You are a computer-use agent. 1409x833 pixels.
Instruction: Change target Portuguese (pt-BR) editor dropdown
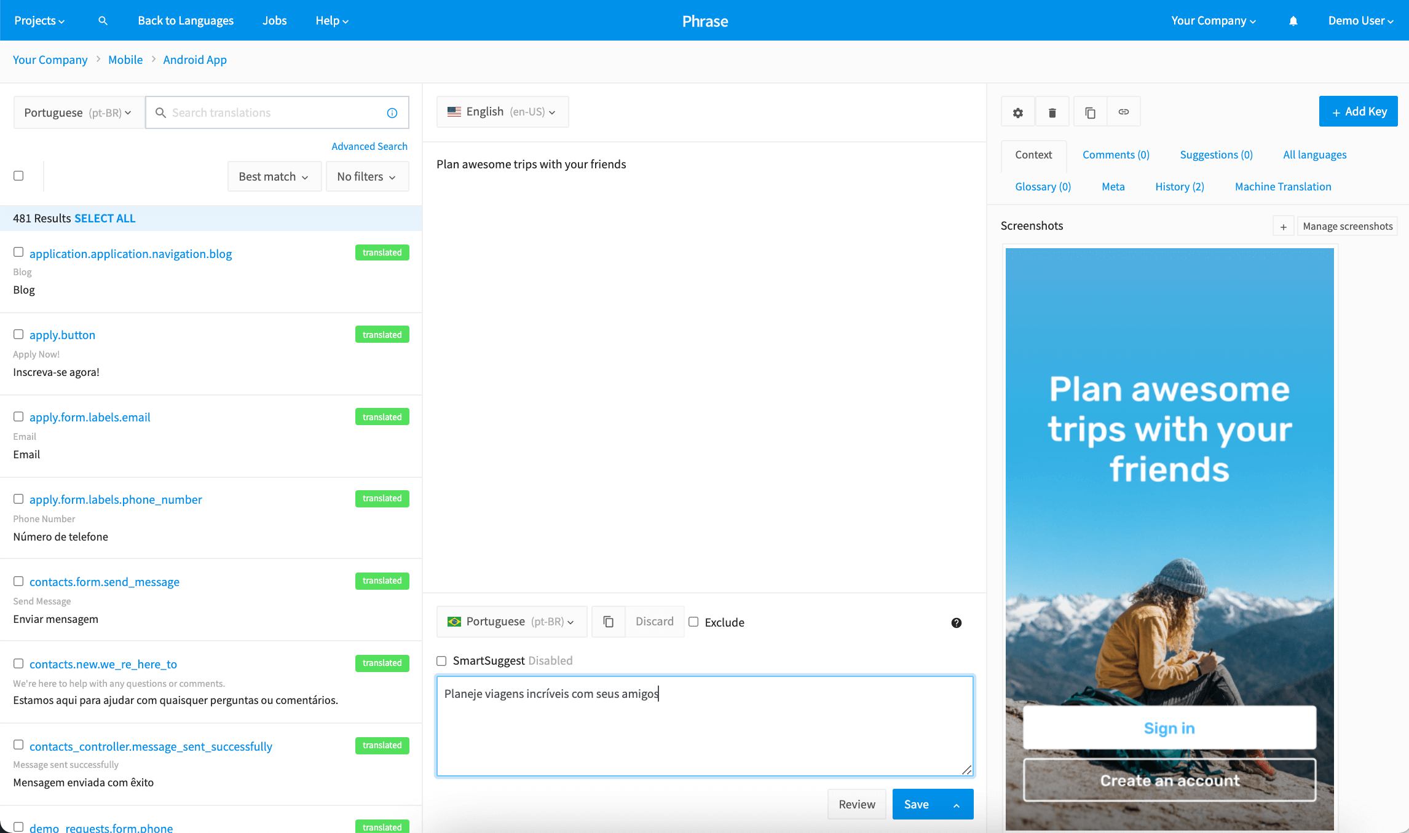(x=511, y=622)
